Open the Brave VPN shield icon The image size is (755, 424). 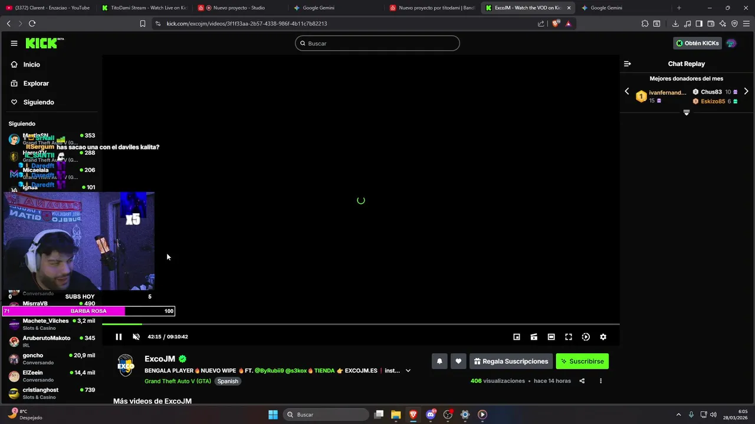(x=734, y=24)
